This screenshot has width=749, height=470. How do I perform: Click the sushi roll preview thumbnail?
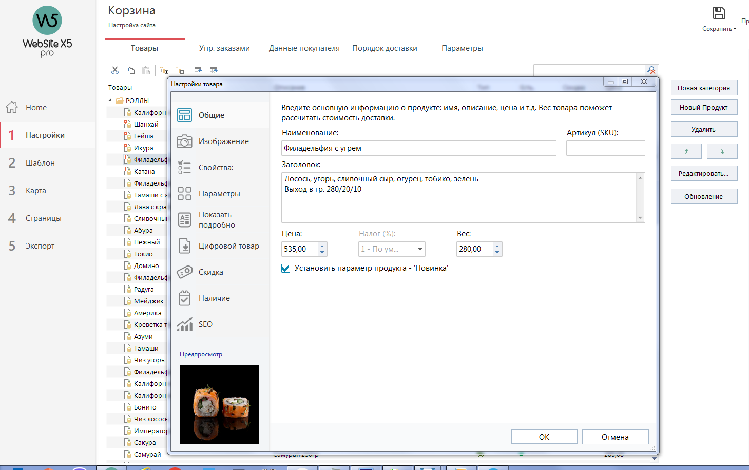(219, 404)
